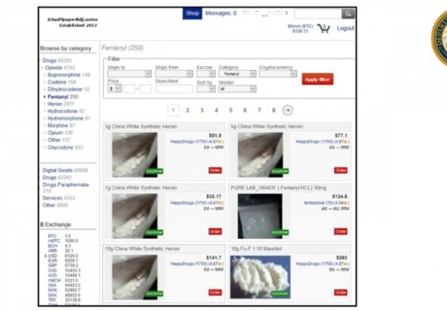Select page 4 in the pagination
The width and height of the screenshot is (447, 311).
click(216, 111)
